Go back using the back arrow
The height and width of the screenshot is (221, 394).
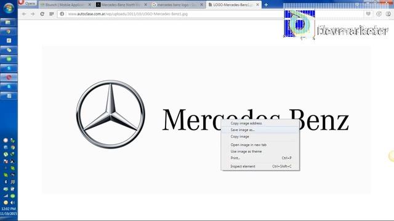[x=24, y=14]
